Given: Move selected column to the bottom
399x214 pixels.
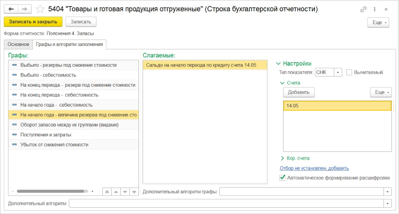Looking at the screenshot, I should (134, 192).
